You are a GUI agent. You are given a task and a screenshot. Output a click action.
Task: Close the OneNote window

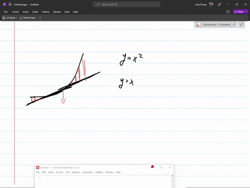[245, 5]
